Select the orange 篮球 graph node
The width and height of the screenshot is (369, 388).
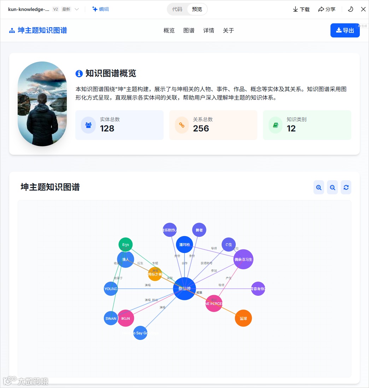[243, 318]
